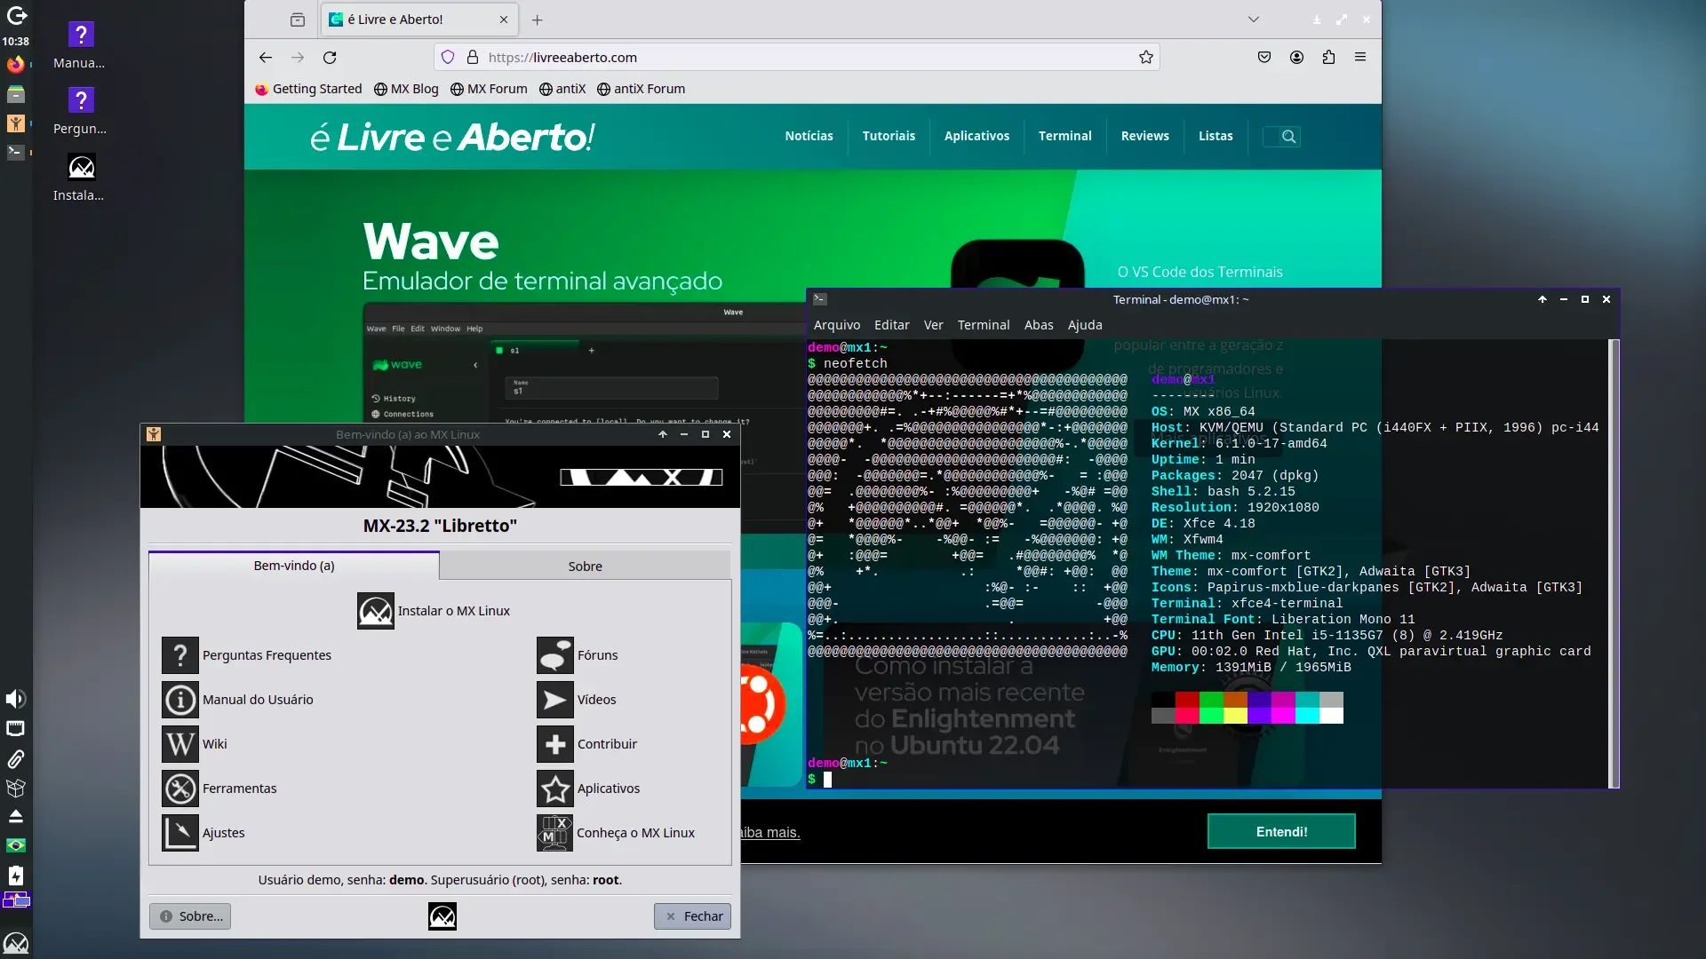This screenshot has height=959, width=1706.
Task: Open Perguntas Frequentes question mark icon
Action: (x=180, y=655)
